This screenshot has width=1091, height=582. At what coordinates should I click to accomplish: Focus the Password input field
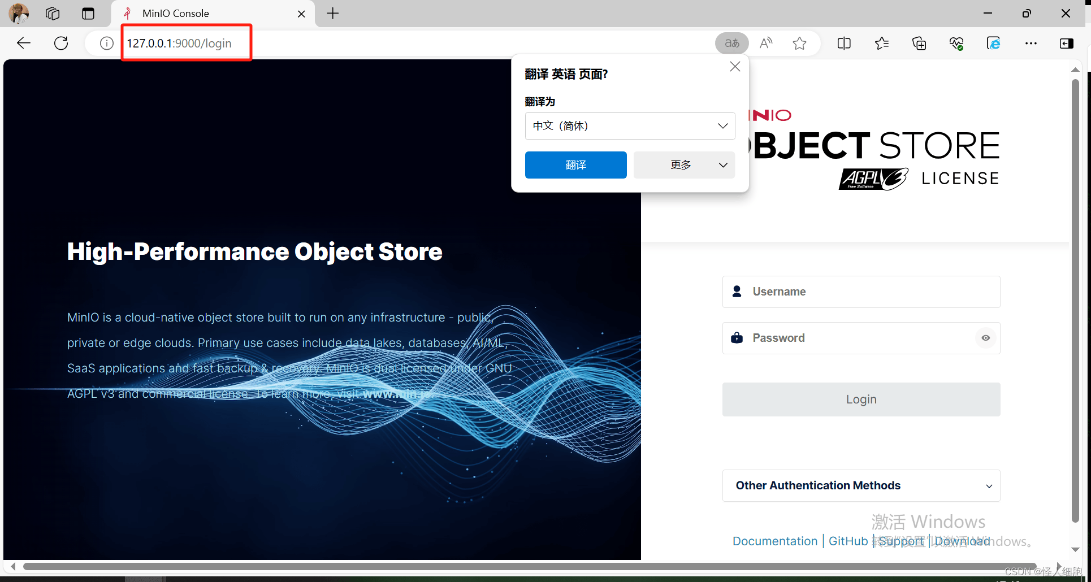pos(861,338)
